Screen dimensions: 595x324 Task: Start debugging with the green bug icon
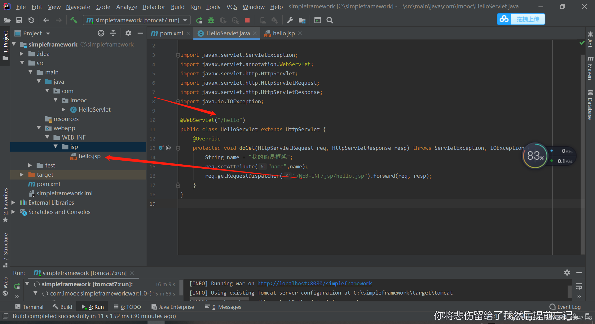coord(211,20)
